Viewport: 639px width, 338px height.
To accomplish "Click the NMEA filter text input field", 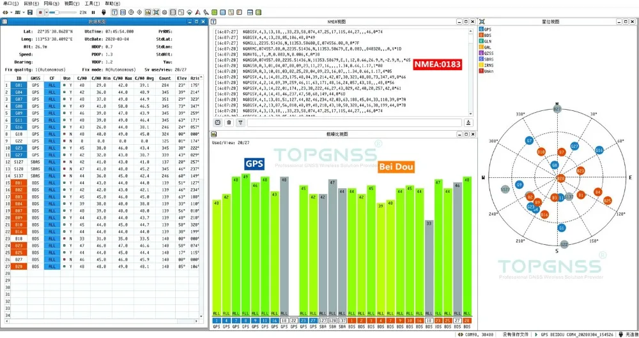I will coord(354,122).
